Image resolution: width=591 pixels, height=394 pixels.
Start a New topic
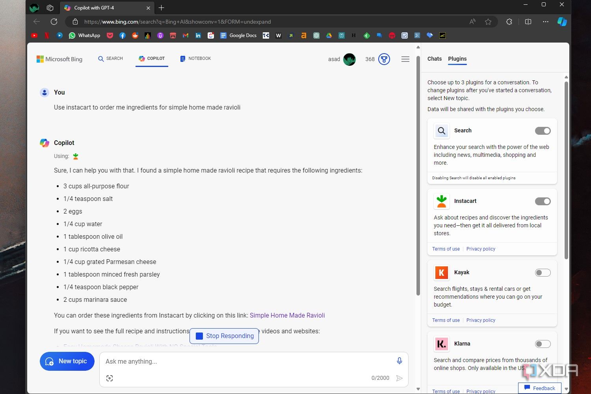click(67, 361)
